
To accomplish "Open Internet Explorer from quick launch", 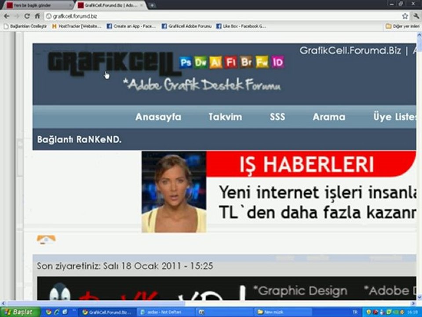I will pos(57,312).
